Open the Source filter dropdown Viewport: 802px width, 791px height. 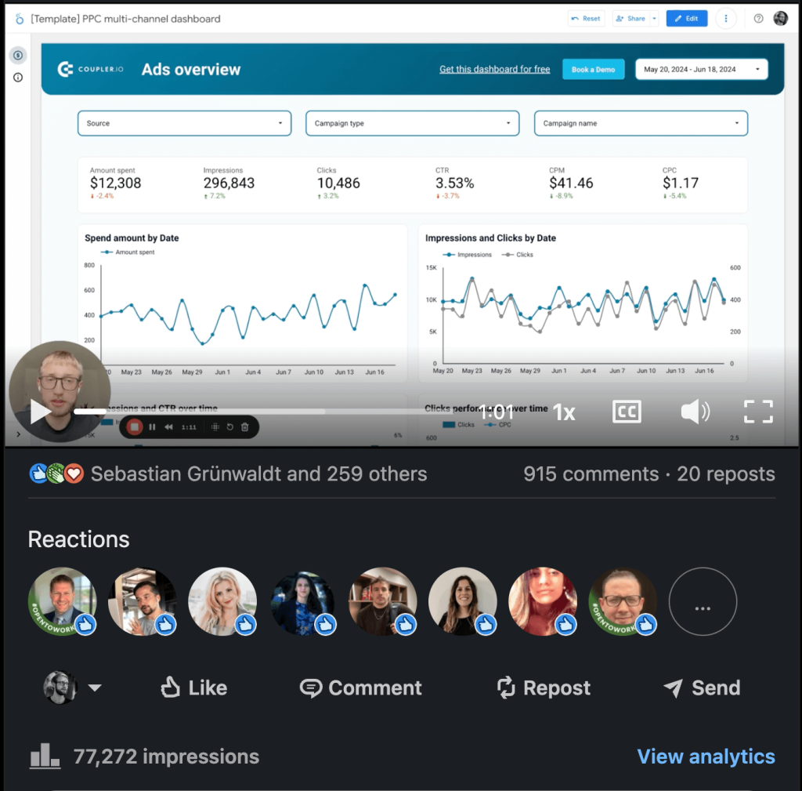184,123
